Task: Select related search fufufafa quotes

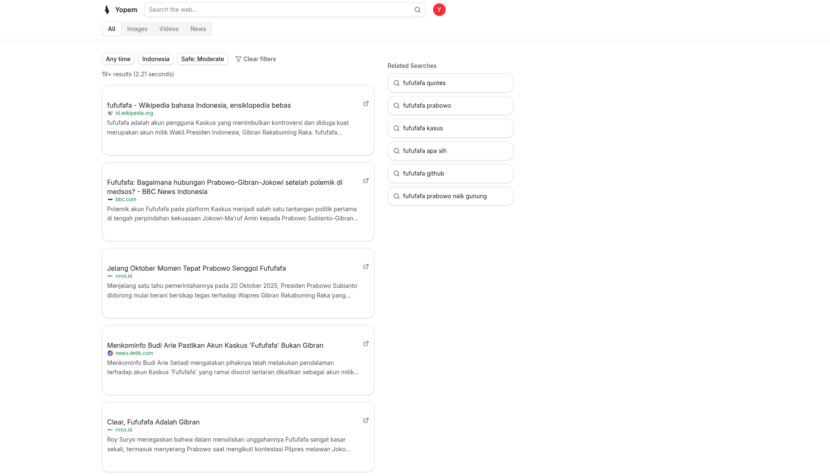Action: [450, 83]
